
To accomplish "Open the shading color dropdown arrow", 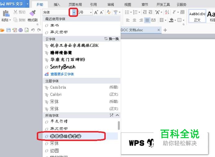I will pos(175,20).
